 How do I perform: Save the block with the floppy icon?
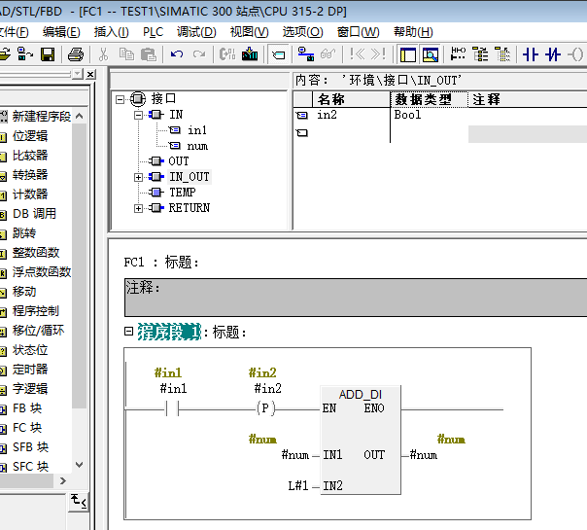tap(48, 54)
